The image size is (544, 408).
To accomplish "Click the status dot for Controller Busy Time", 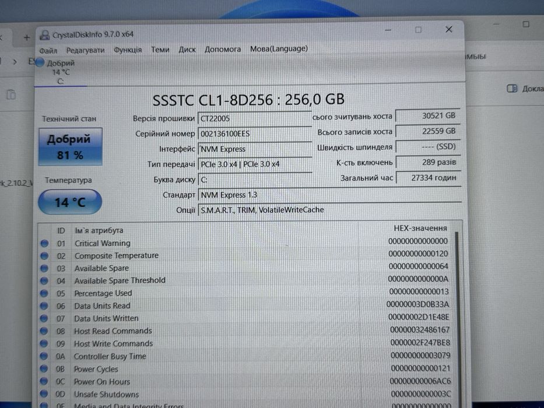I will pyautogui.click(x=44, y=356).
